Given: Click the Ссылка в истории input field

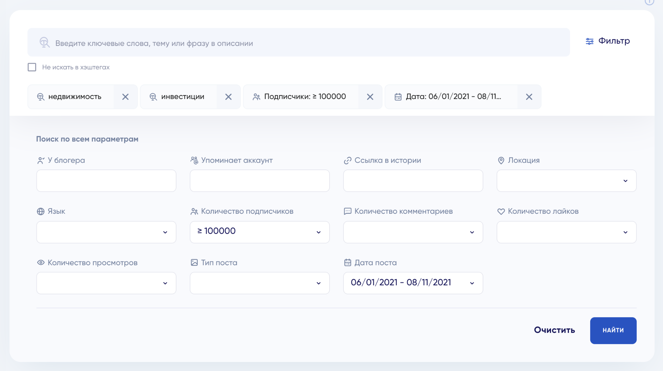Looking at the screenshot, I should [x=413, y=181].
